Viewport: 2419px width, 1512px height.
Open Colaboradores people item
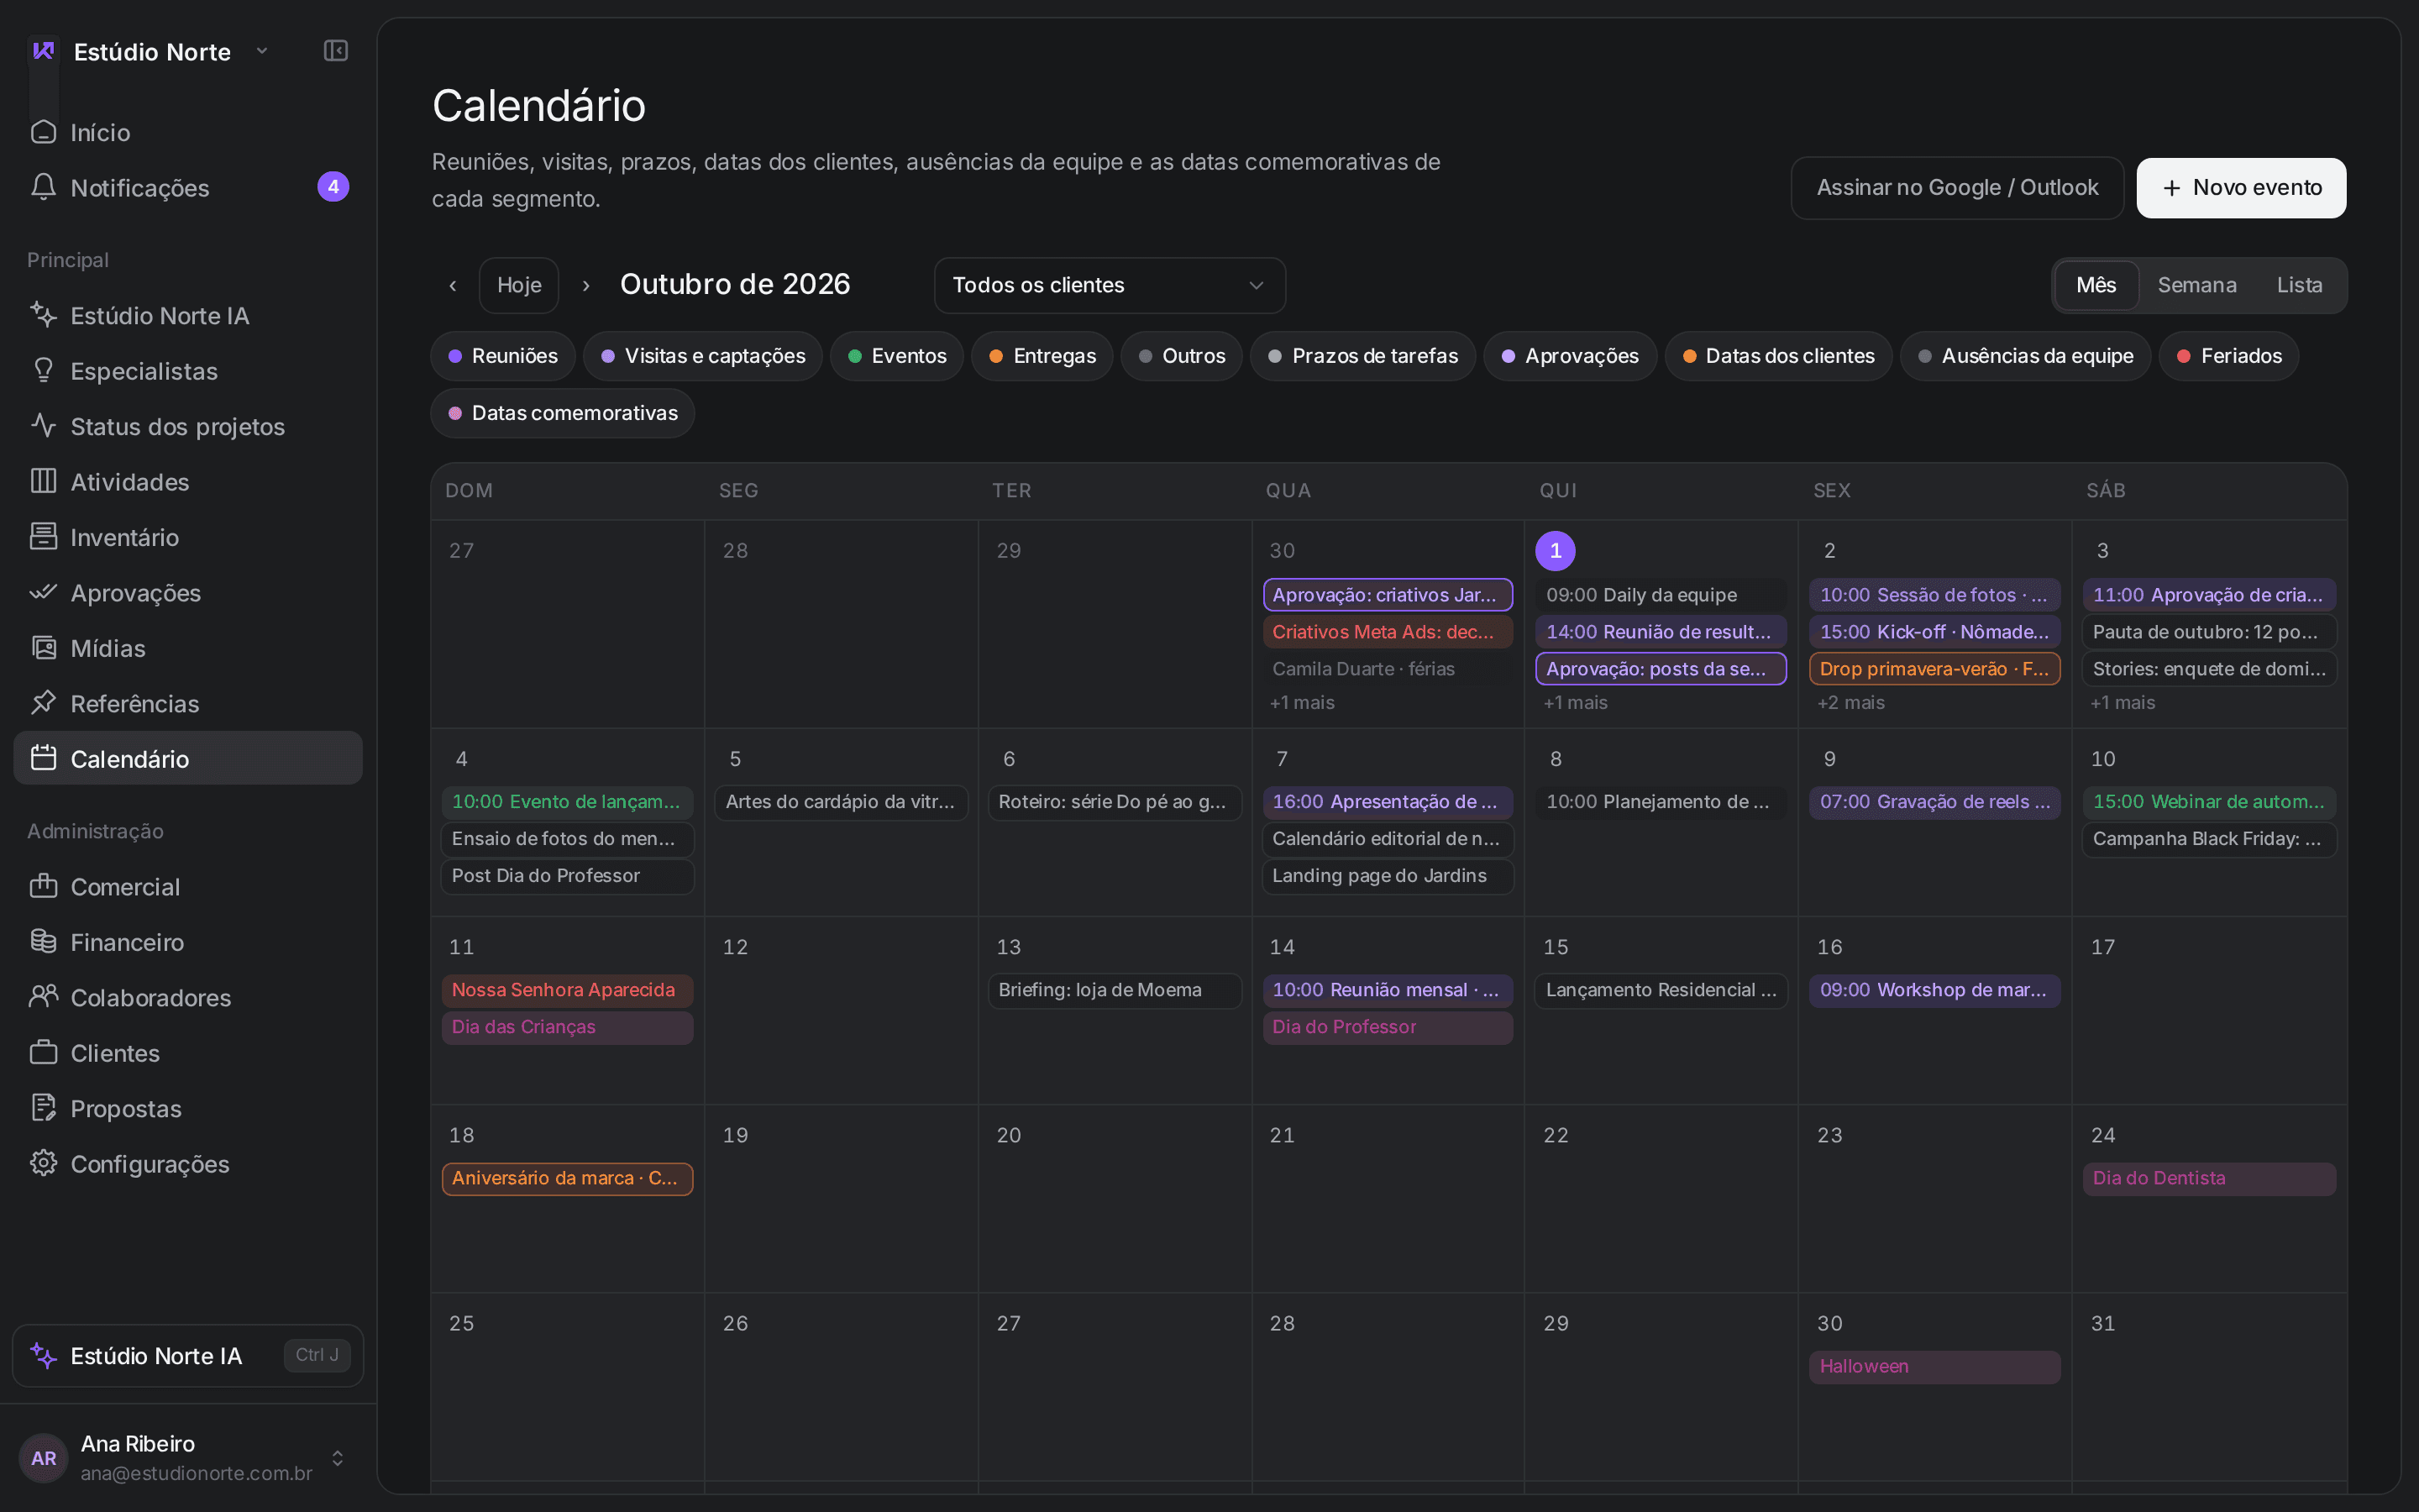(x=188, y=998)
